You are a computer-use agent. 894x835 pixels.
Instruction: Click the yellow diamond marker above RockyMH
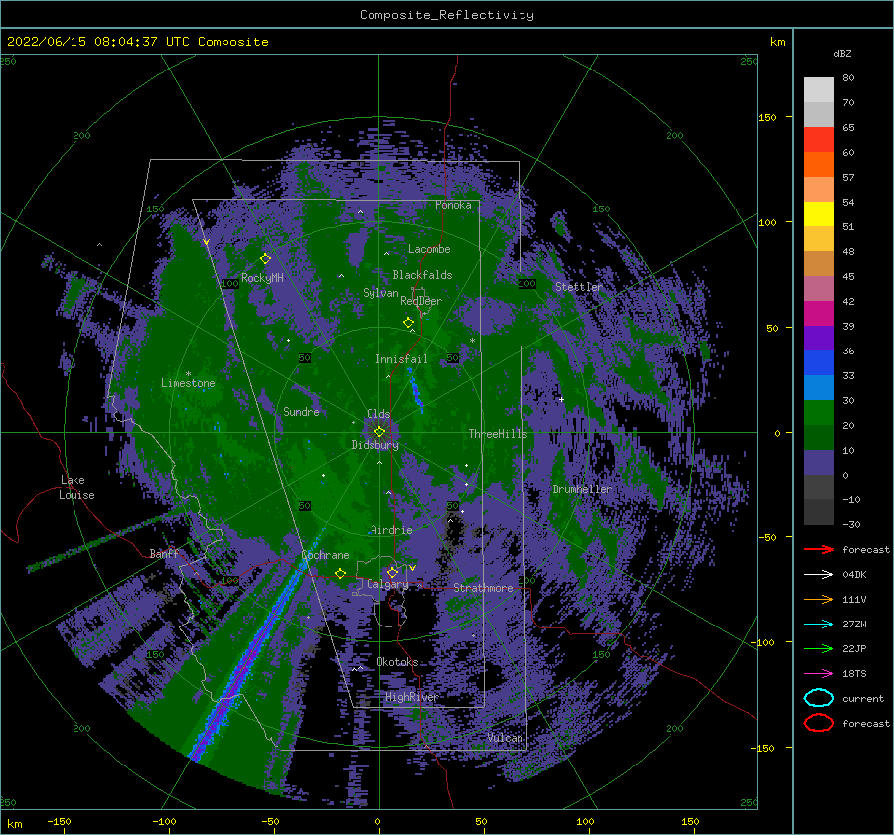point(265,259)
